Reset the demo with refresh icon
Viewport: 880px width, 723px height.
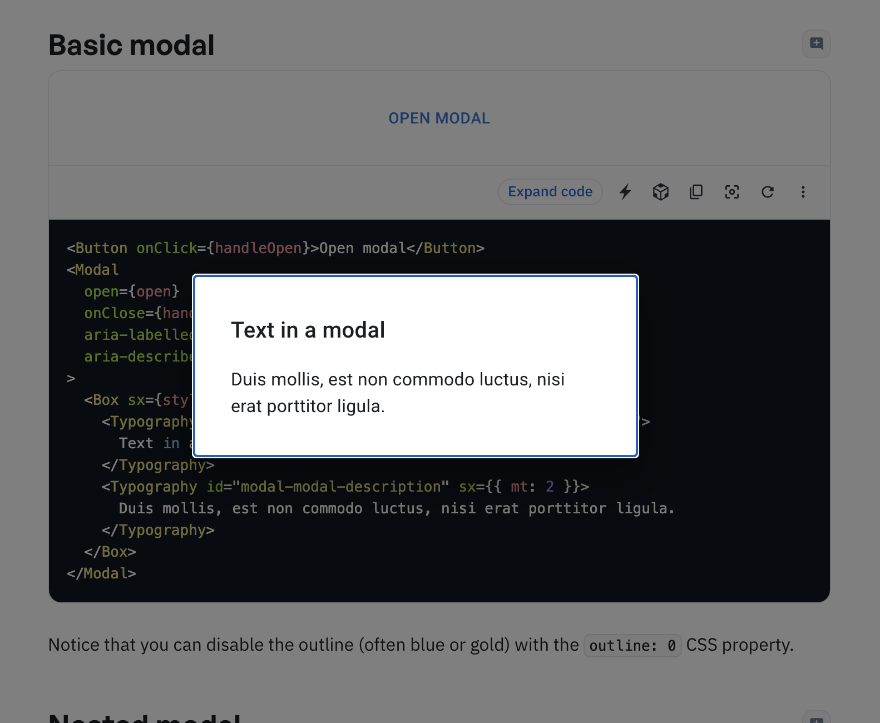768,192
